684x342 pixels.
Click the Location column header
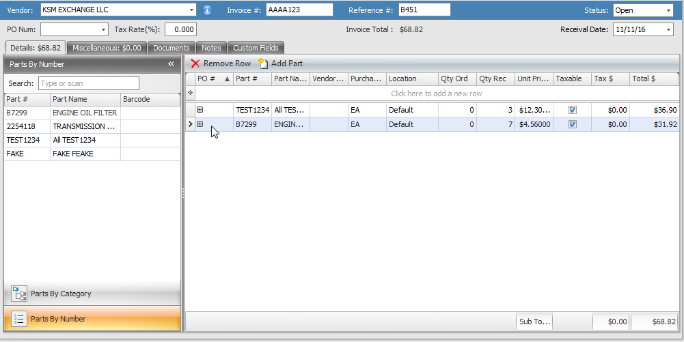412,79
